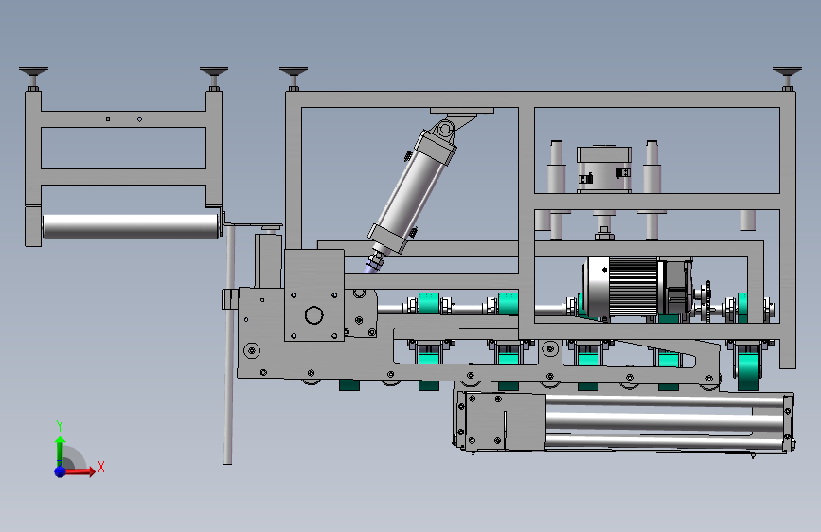Select the far-left leveling foot on top

coord(33,78)
